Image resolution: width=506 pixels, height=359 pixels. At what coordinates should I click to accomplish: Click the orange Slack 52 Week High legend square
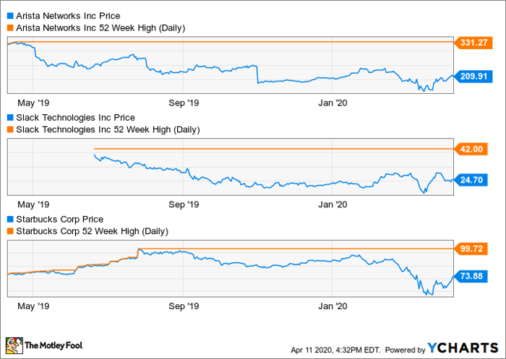click(9, 130)
